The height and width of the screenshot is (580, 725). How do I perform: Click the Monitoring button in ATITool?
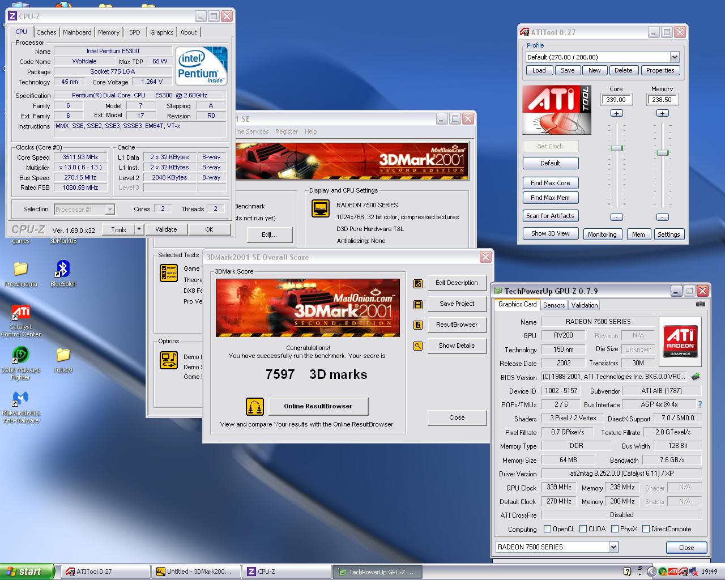[602, 234]
